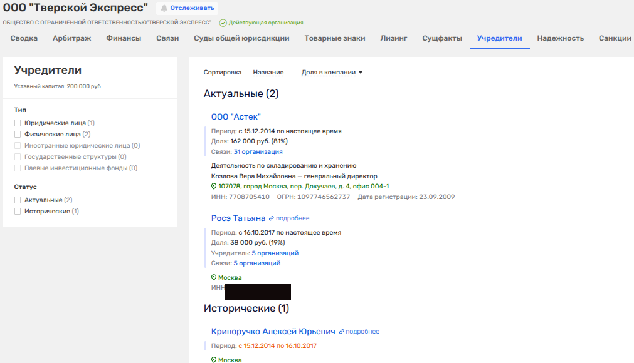Click the green checkmark status icon

point(223,23)
